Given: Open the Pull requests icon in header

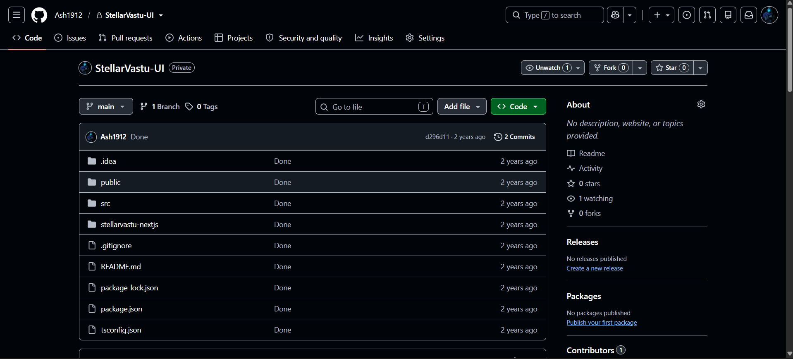Looking at the screenshot, I should [x=707, y=15].
